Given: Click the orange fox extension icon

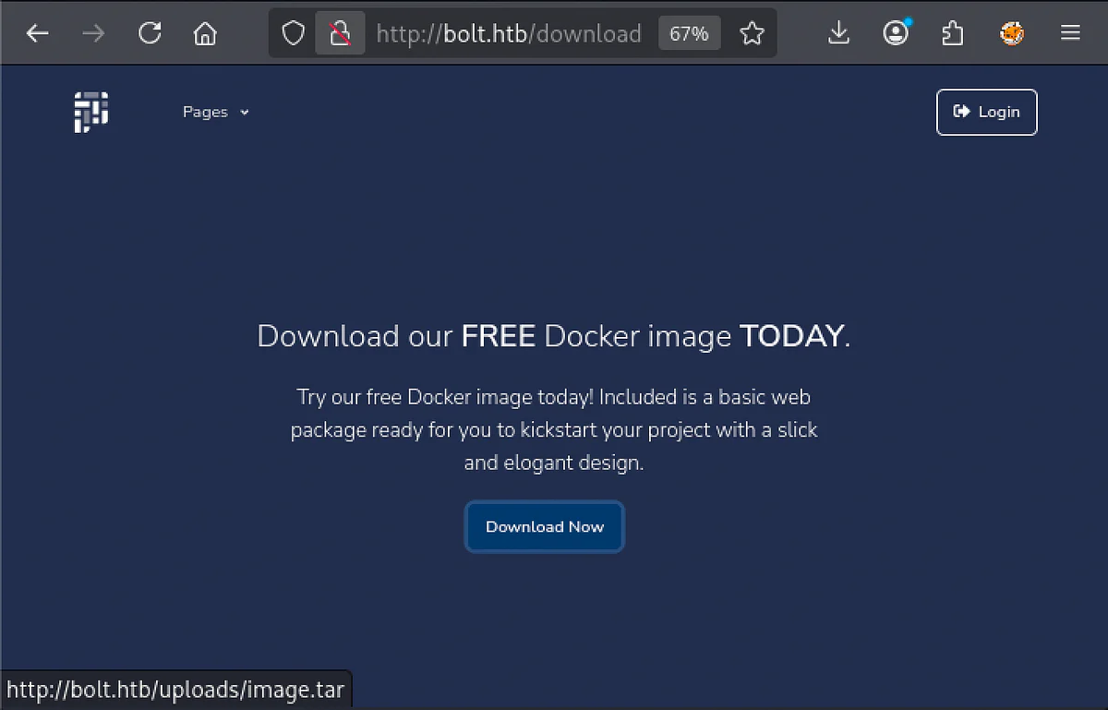Looking at the screenshot, I should (1012, 34).
